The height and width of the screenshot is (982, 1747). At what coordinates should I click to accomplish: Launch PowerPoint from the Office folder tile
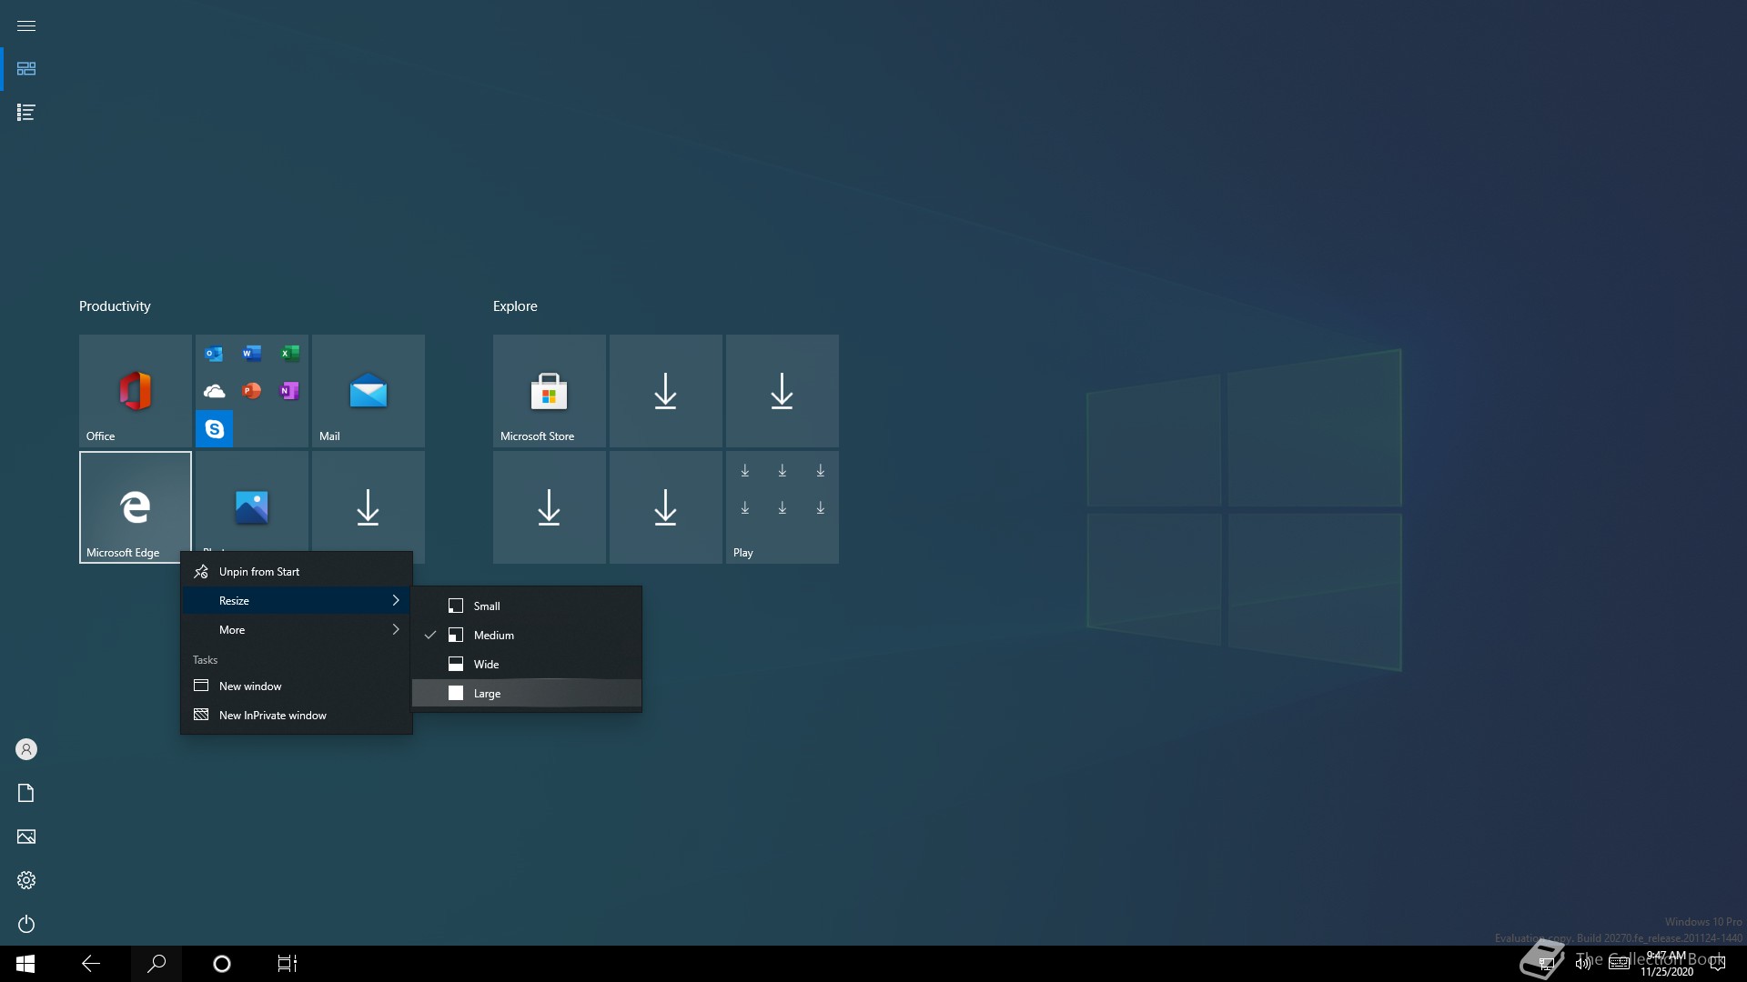(252, 391)
